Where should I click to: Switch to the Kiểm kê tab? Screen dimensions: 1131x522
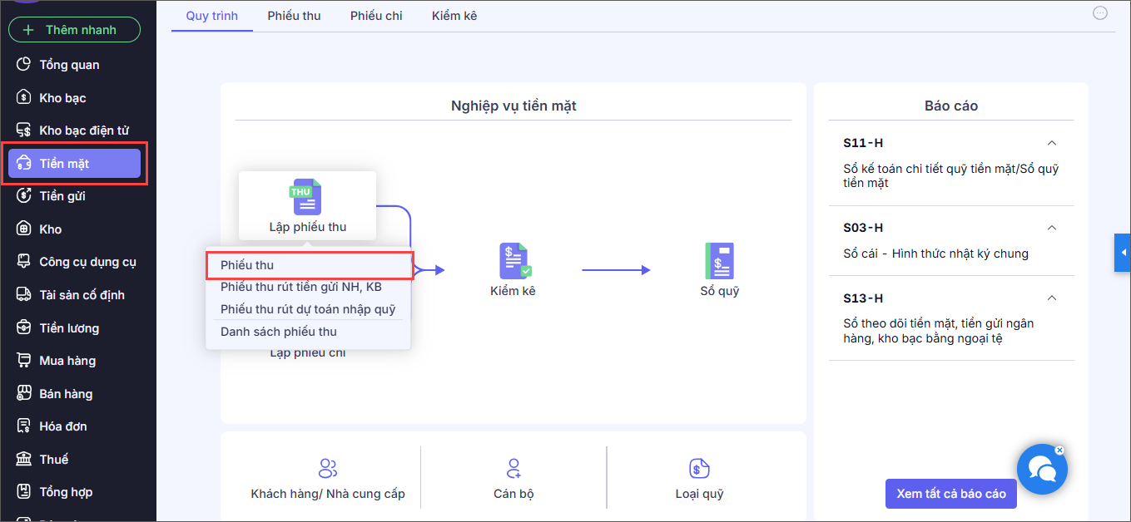pos(454,16)
